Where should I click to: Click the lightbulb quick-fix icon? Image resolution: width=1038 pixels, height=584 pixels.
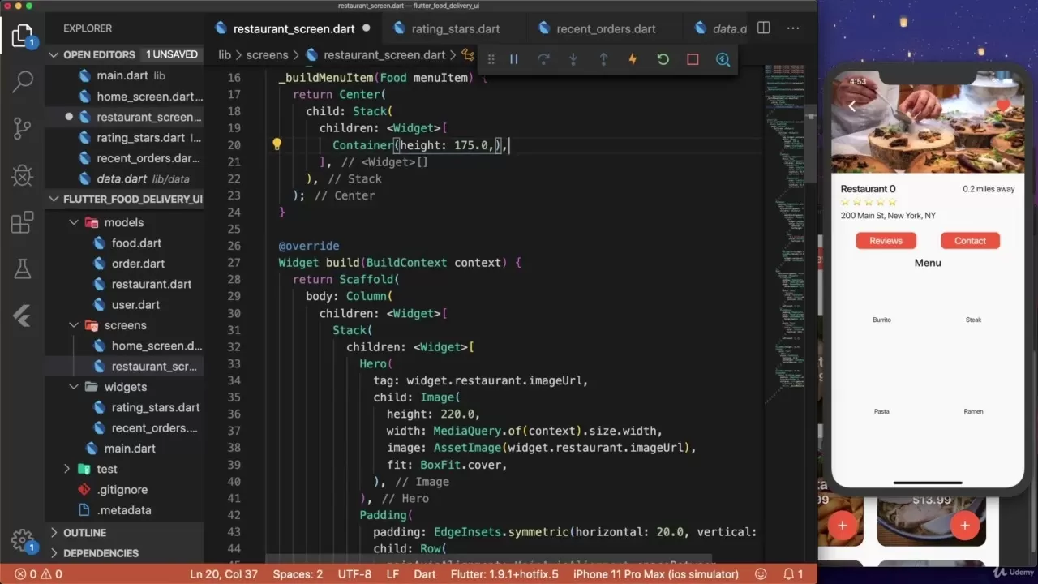[277, 145]
